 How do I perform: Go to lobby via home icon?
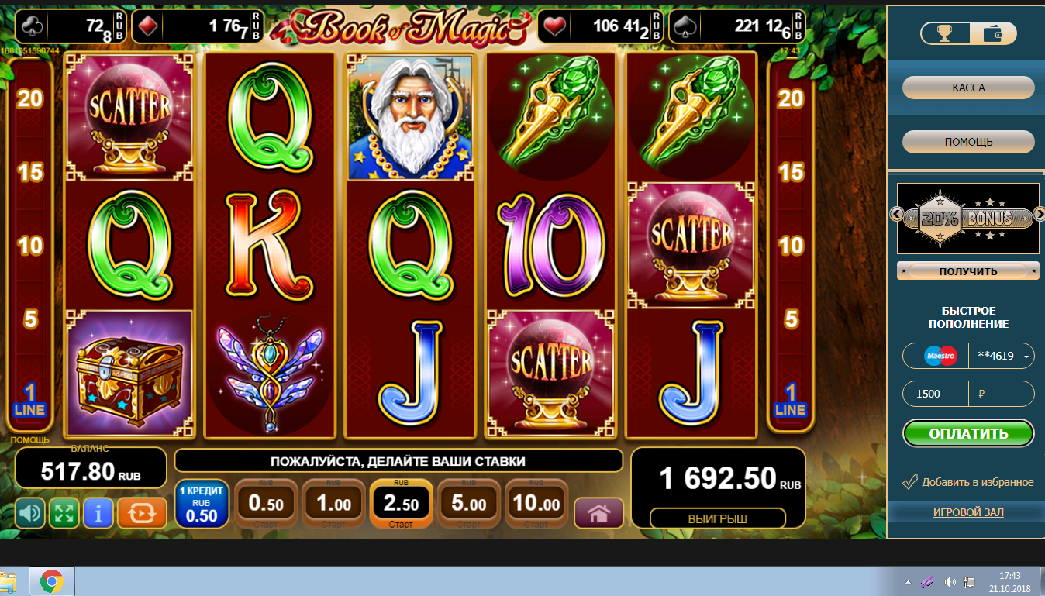tap(598, 512)
